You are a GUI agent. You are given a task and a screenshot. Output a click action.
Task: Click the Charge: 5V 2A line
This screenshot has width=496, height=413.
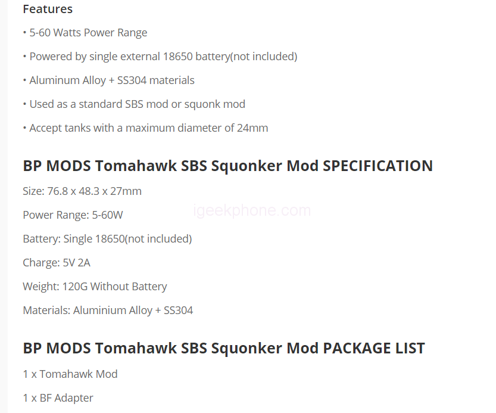[57, 263]
